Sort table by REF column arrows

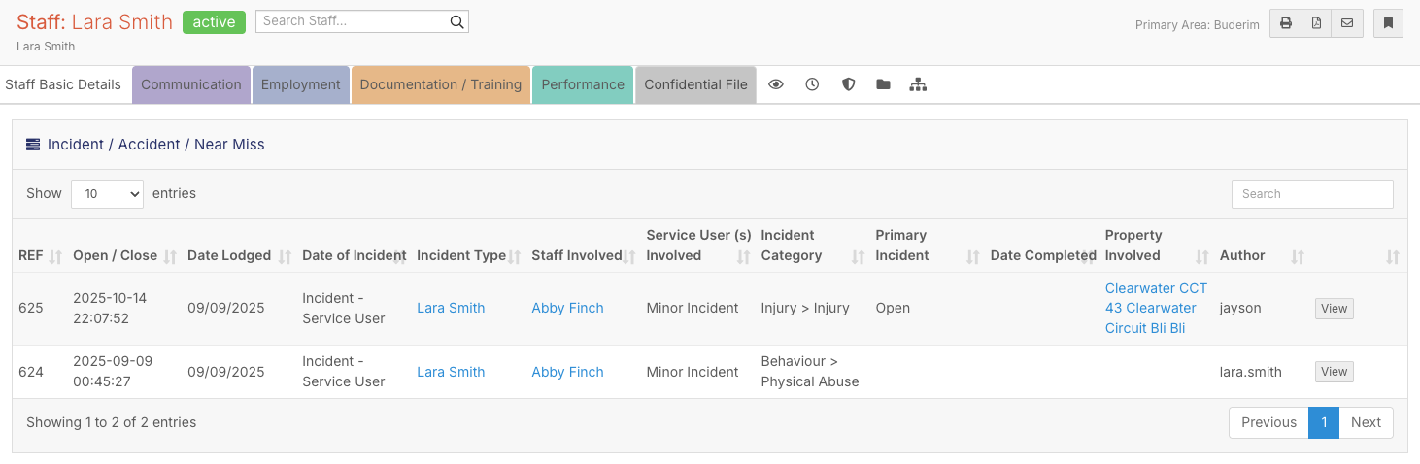pos(55,257)
